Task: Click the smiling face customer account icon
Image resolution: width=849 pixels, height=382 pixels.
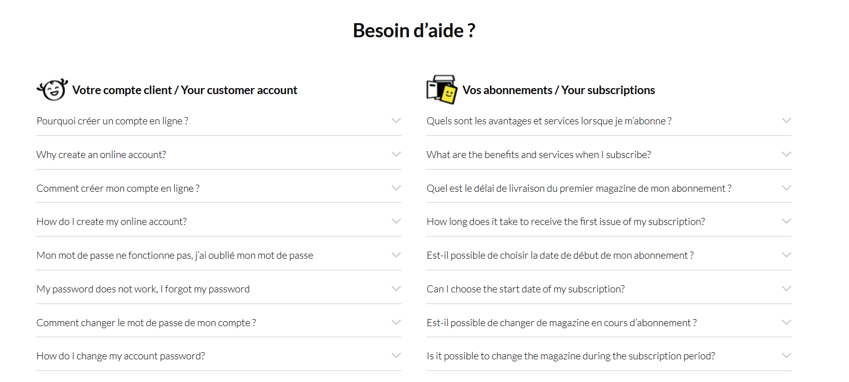Action: click(52, 90)
